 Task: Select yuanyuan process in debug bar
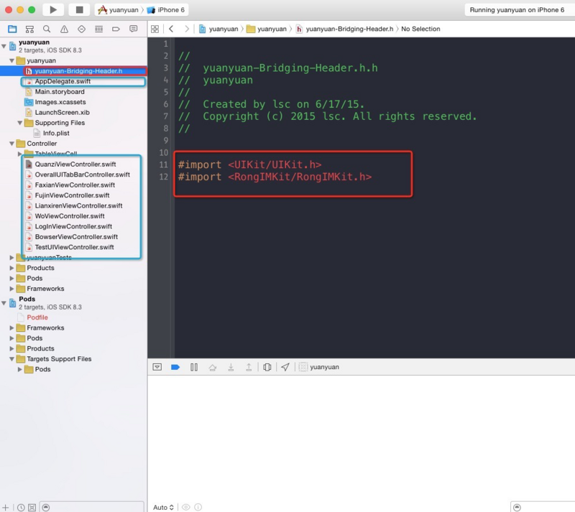319,367
